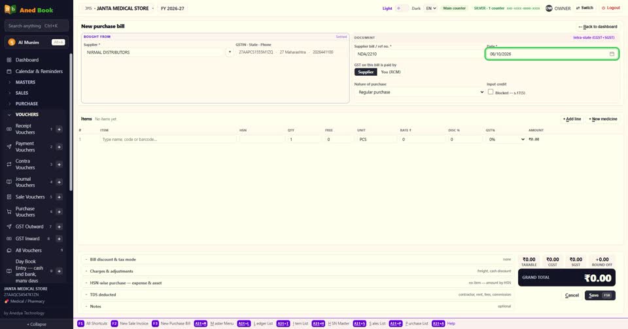Click the Supplier bill / ref no. field
The image size is (628, 329).
coord(419,54)
